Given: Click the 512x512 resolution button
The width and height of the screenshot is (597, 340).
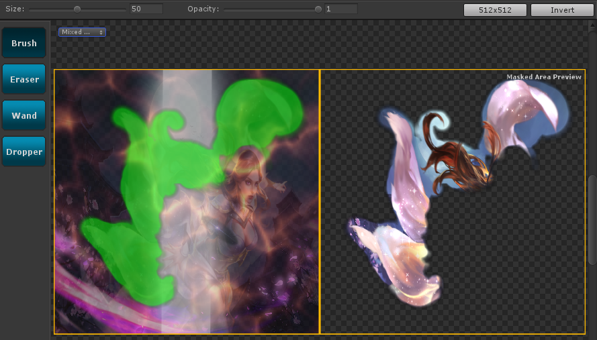Looking at the screenshot, I should point(495,10).
